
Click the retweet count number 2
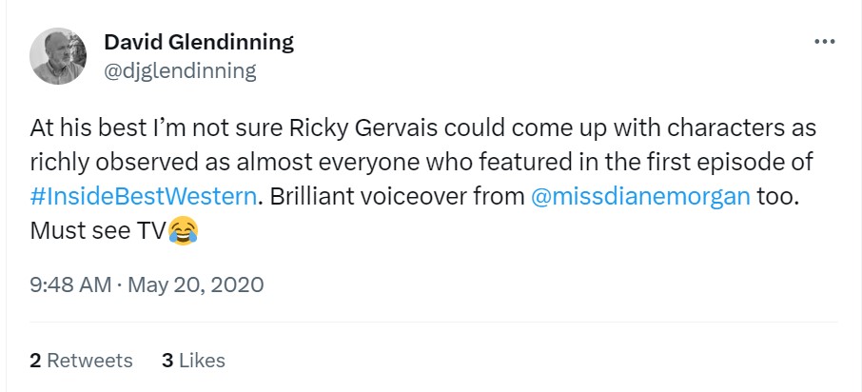[x=35, y=361]
